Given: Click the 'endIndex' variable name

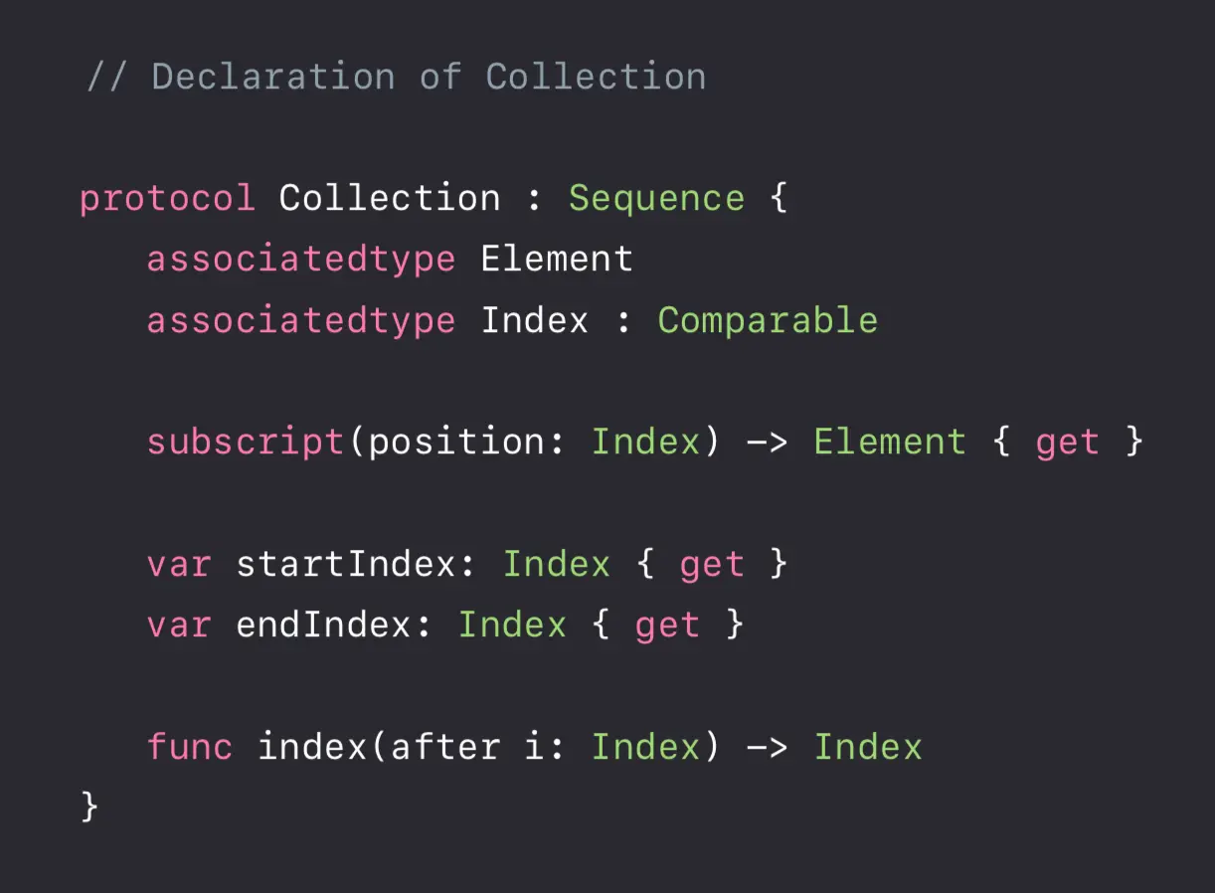Looking at the screenshot, I should coord(323,625).
